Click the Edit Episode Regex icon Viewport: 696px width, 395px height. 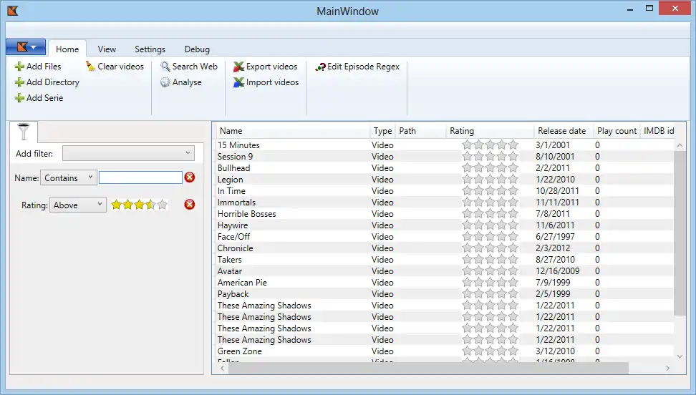[320, 67]
